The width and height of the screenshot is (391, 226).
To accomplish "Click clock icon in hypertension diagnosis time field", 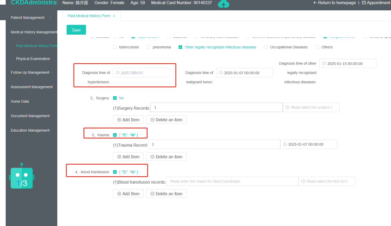I will (x=118, y=73).
